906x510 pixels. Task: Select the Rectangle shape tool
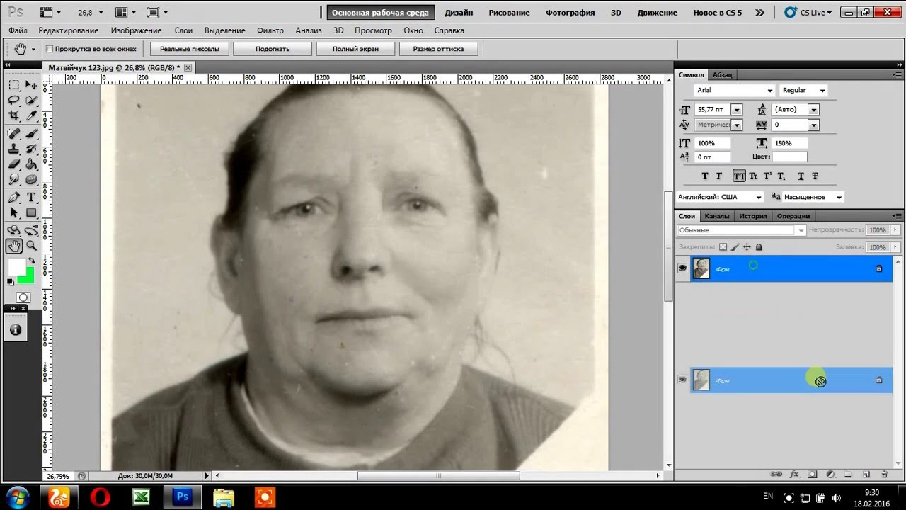(32, 213)
